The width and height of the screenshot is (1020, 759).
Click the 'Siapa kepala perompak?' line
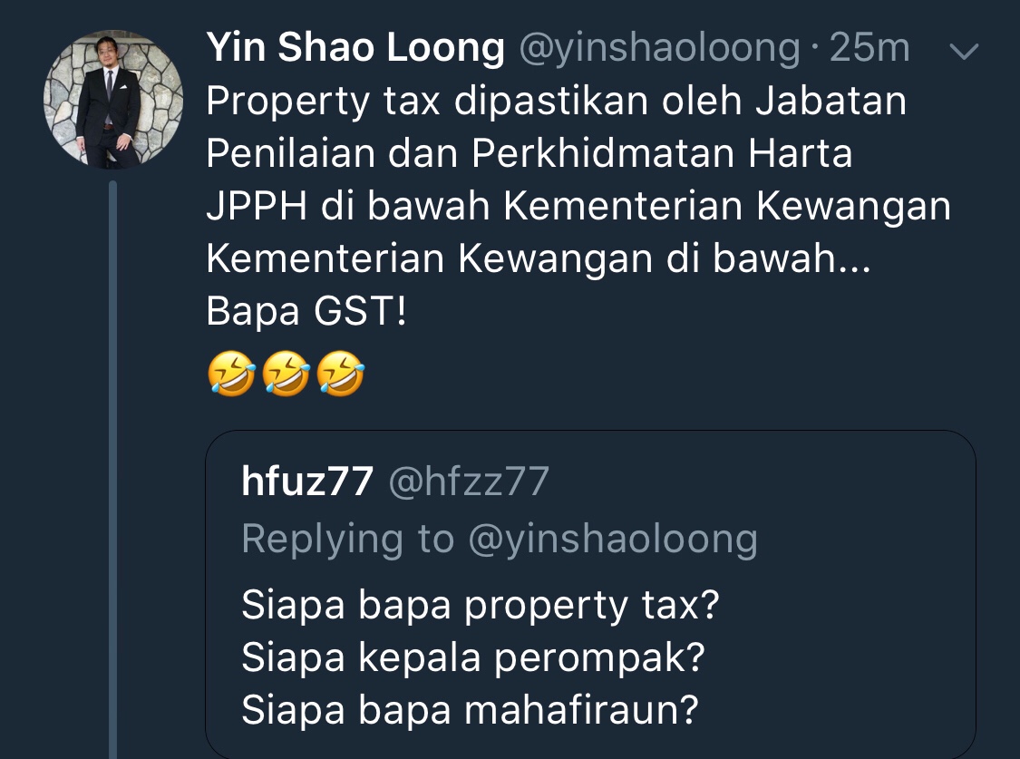(473, 657)
